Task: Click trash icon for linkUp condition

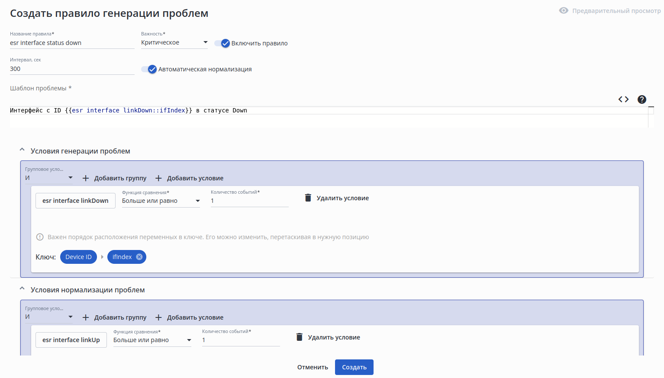Action: pyautogui.click(x=300, y=337)
